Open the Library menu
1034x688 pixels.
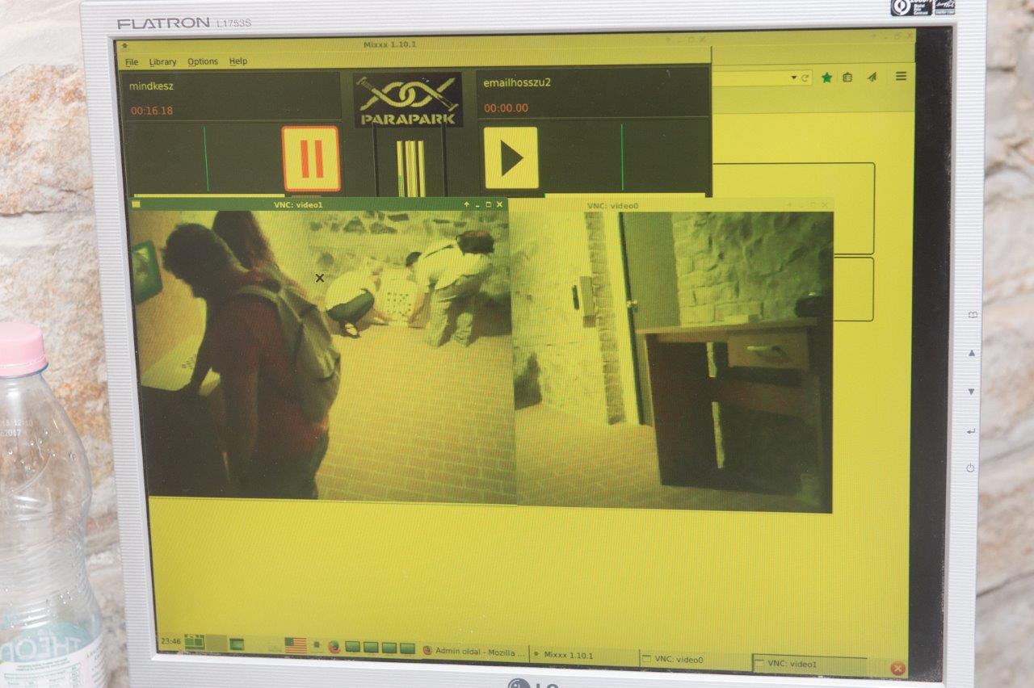(162, 62)
